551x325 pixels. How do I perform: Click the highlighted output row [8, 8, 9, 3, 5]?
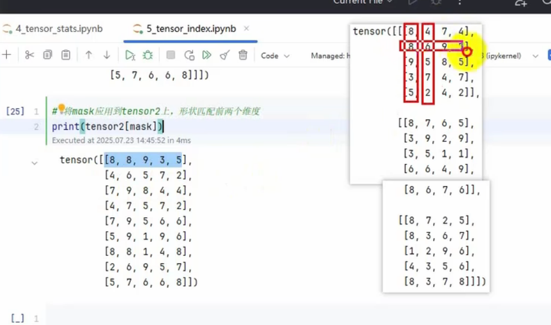143,160
